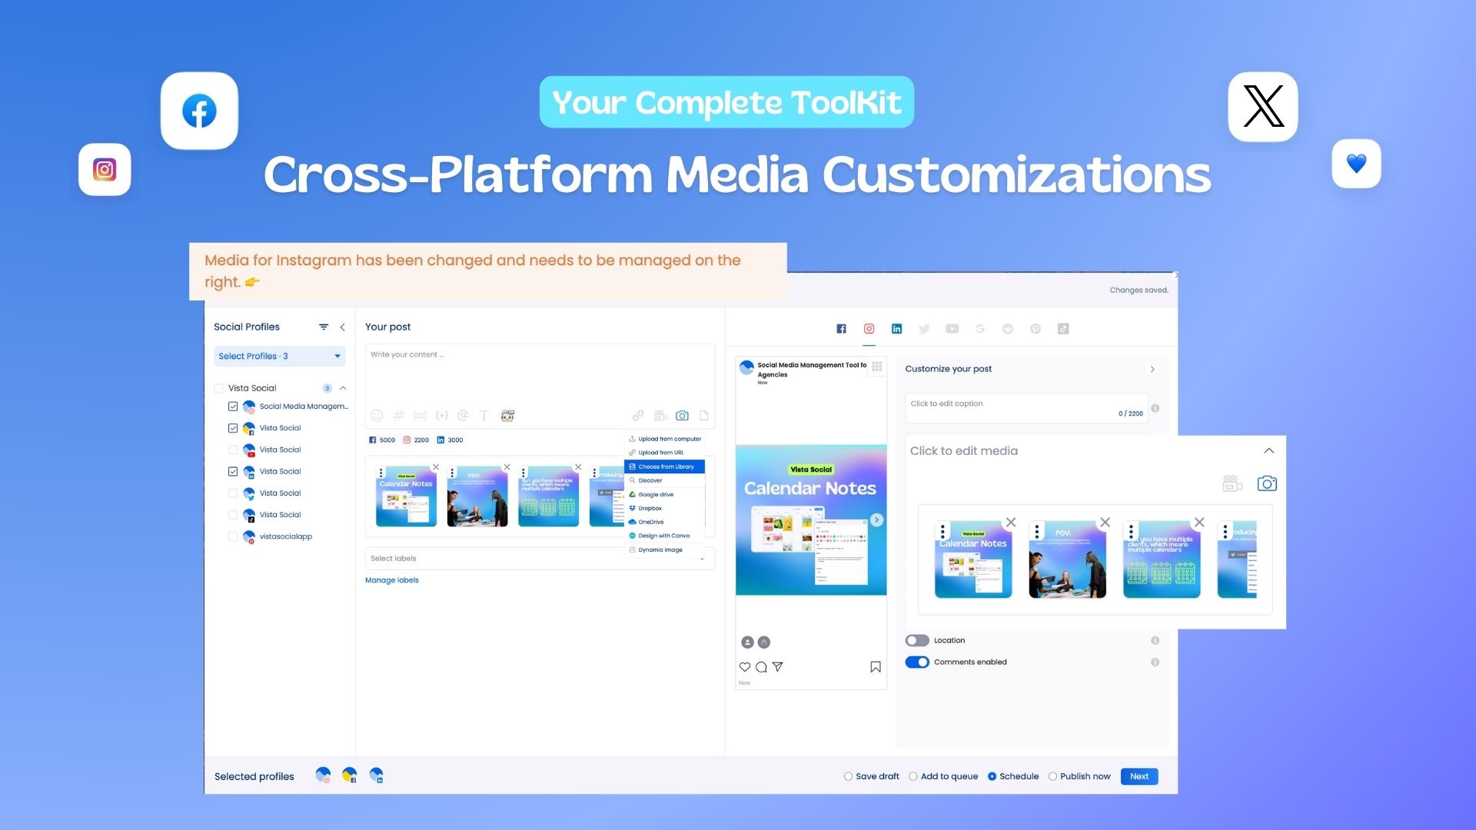Open text options with the T icon
The width and height of the screenshot is (1476, 830).
[x=484, y=415]
